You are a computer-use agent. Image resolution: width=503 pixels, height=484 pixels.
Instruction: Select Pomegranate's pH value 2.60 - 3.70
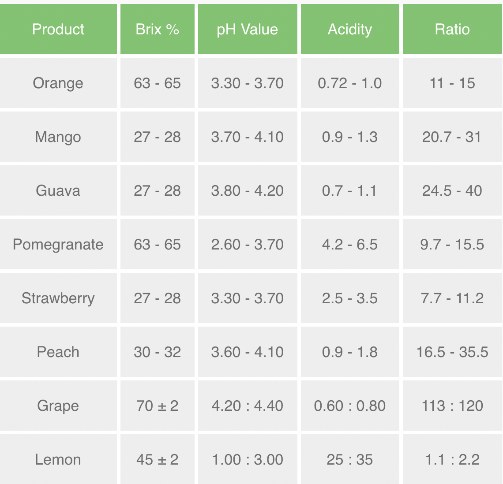[x=247, y=244]
